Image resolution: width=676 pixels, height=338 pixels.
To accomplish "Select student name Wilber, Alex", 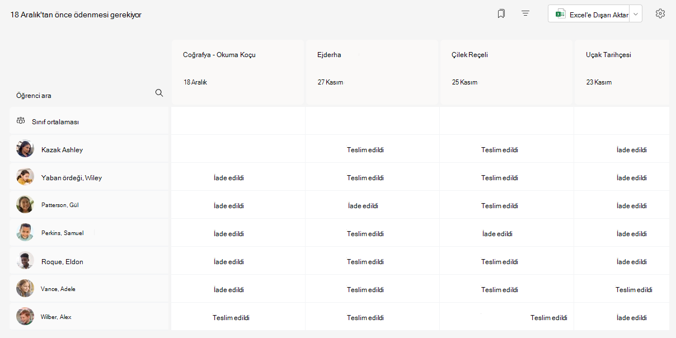I will pos(56,317).
